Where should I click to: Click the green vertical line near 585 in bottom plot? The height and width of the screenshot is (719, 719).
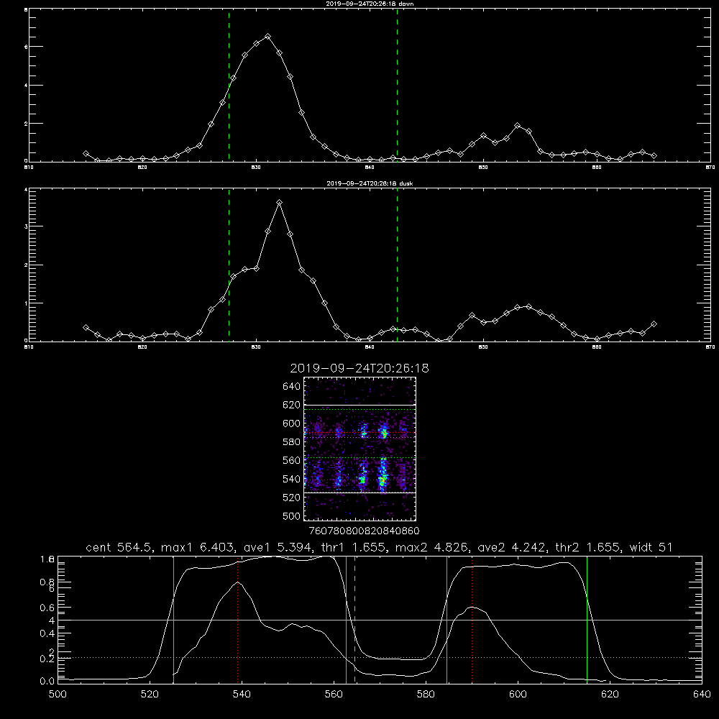coord(446,620)
